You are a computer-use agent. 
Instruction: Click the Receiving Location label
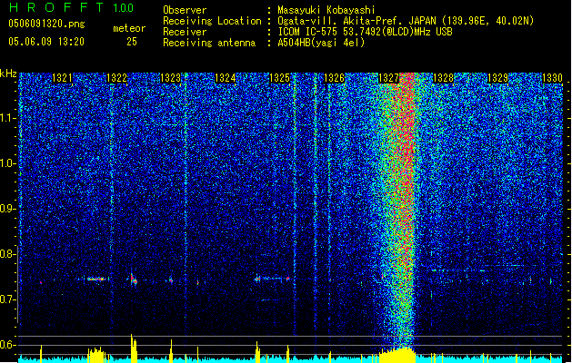pyautogui.click(x=212, y=21)
